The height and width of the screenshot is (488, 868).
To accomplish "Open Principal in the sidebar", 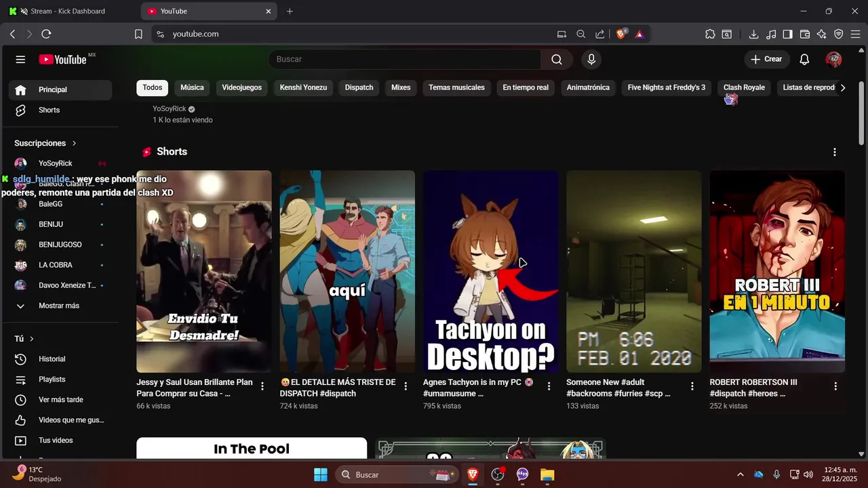I will coord(60,89).
